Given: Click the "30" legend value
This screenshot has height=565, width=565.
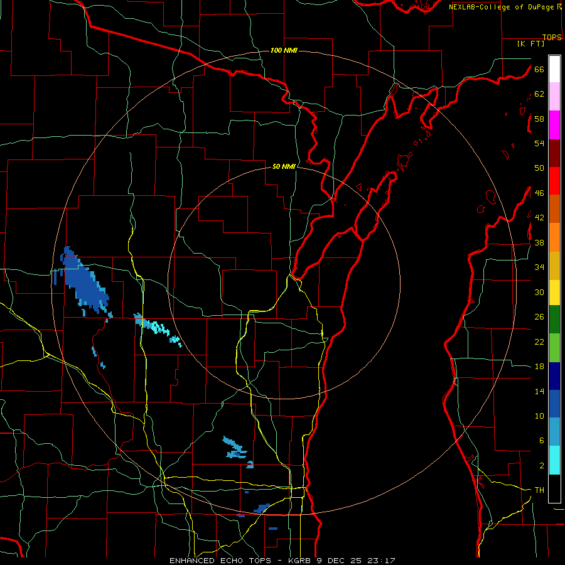Looking at the screenshot, I should (539, 292).
